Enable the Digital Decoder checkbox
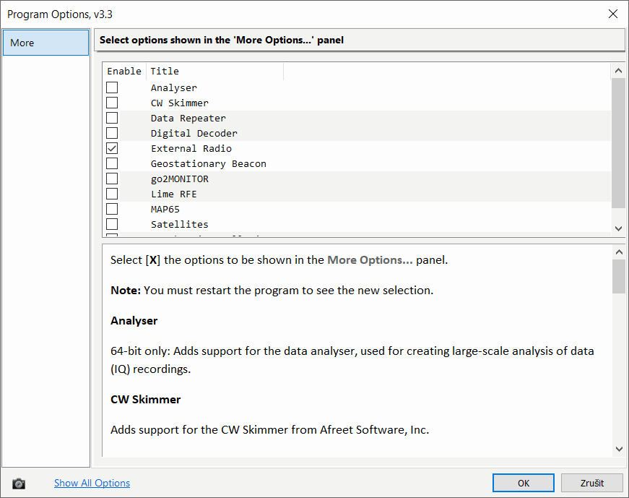 coord(112,133)
